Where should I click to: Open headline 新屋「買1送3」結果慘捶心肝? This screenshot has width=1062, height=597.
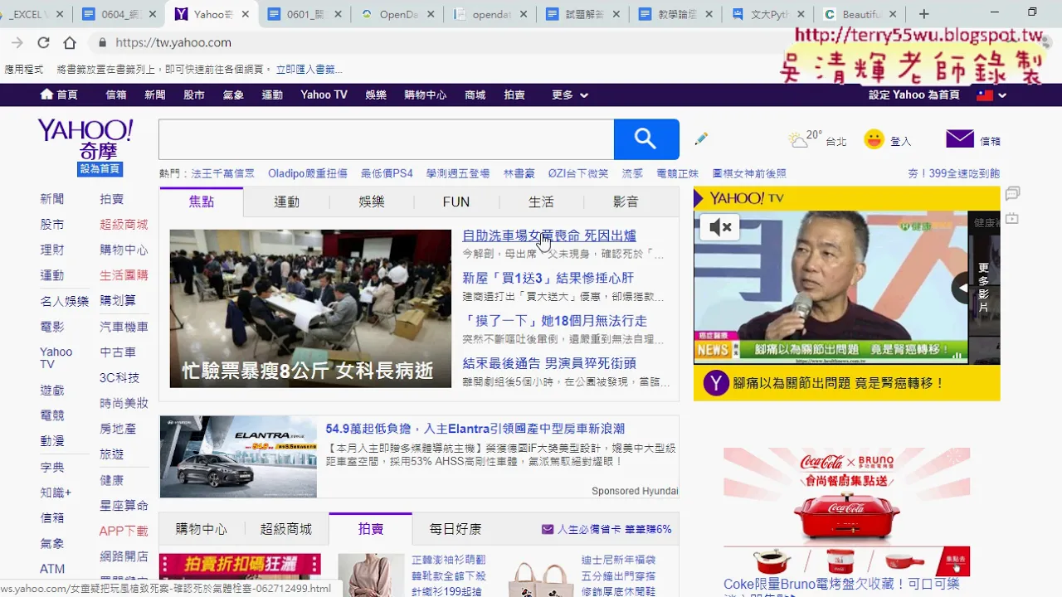[548, 278]
